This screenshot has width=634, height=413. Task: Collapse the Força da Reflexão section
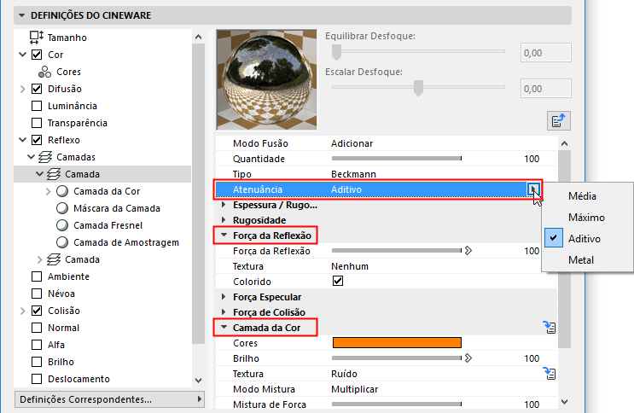coord(224,235)
